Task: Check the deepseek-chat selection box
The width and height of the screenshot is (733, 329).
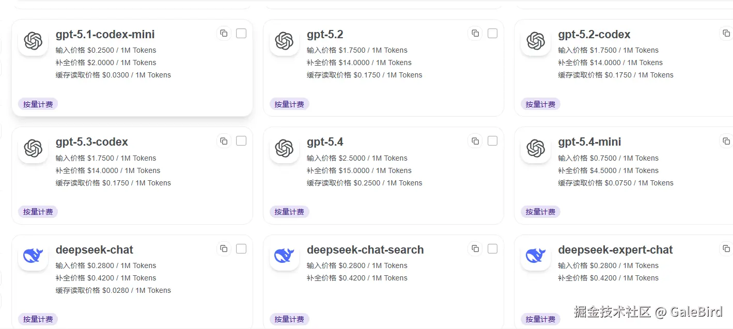Action: coord(241,249)
